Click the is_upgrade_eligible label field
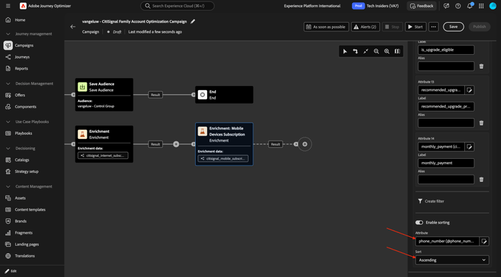Image resolution: width=501 pixels, height=277 pixels. click(446, 50)
